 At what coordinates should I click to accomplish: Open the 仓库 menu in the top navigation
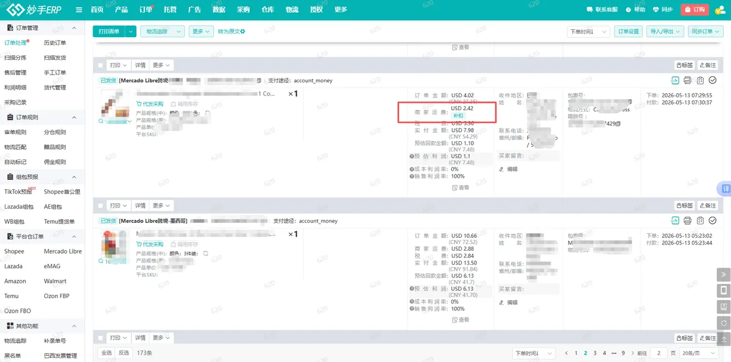coord(267,10)
